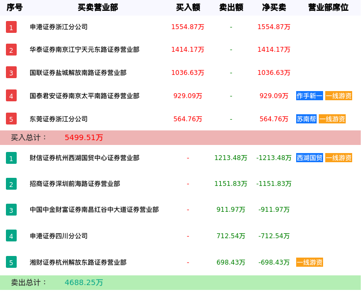The image size is (364, 291).
Task: Open 华泰证券南京江宁天元东路证券营业部
Action: pyautogui.click(x=85, y=50)
